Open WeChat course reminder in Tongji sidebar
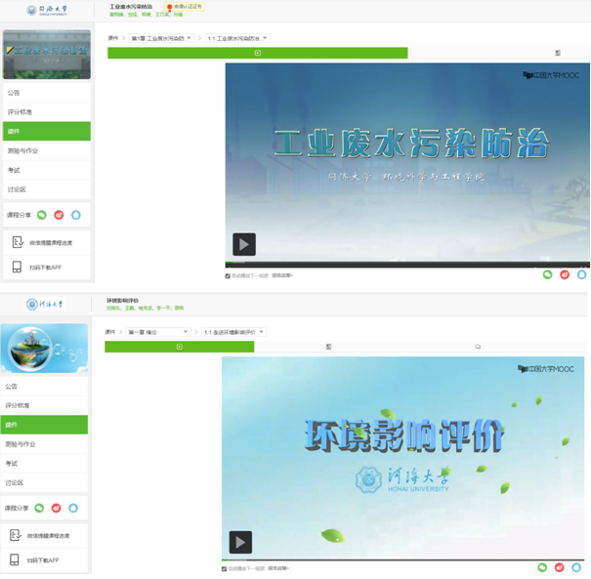This screenshot has height=579, width=591. pos(47,242)
